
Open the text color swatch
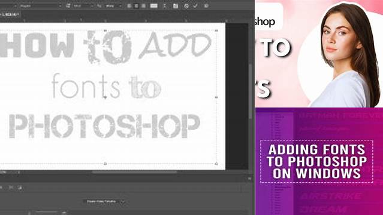coord(153,5)
